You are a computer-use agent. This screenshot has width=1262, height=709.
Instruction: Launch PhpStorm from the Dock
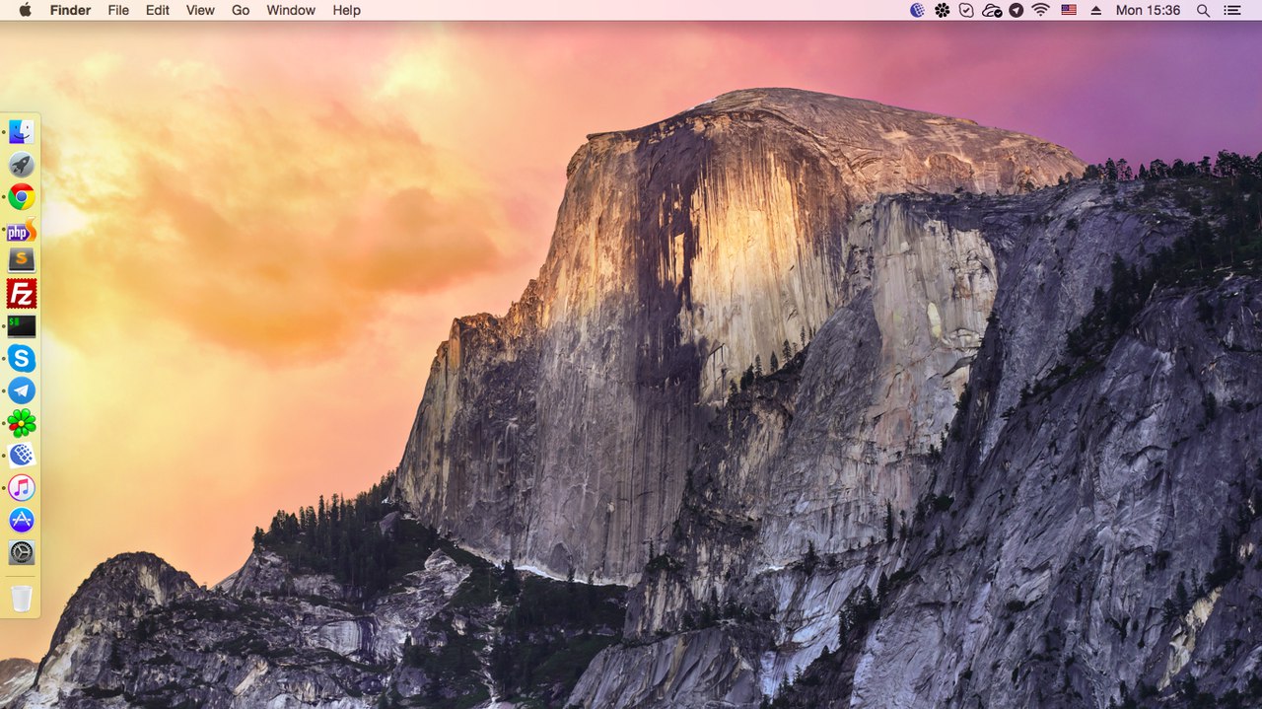[x=22, y=231]
